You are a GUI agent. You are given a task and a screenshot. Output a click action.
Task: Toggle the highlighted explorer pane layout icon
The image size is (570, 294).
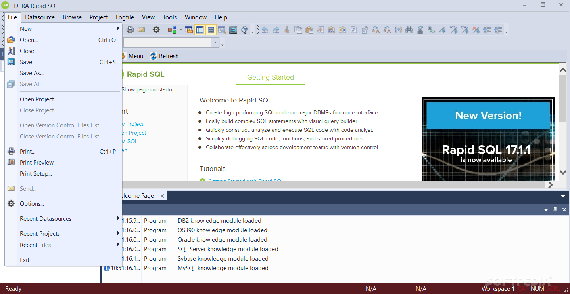pos(200,30)
